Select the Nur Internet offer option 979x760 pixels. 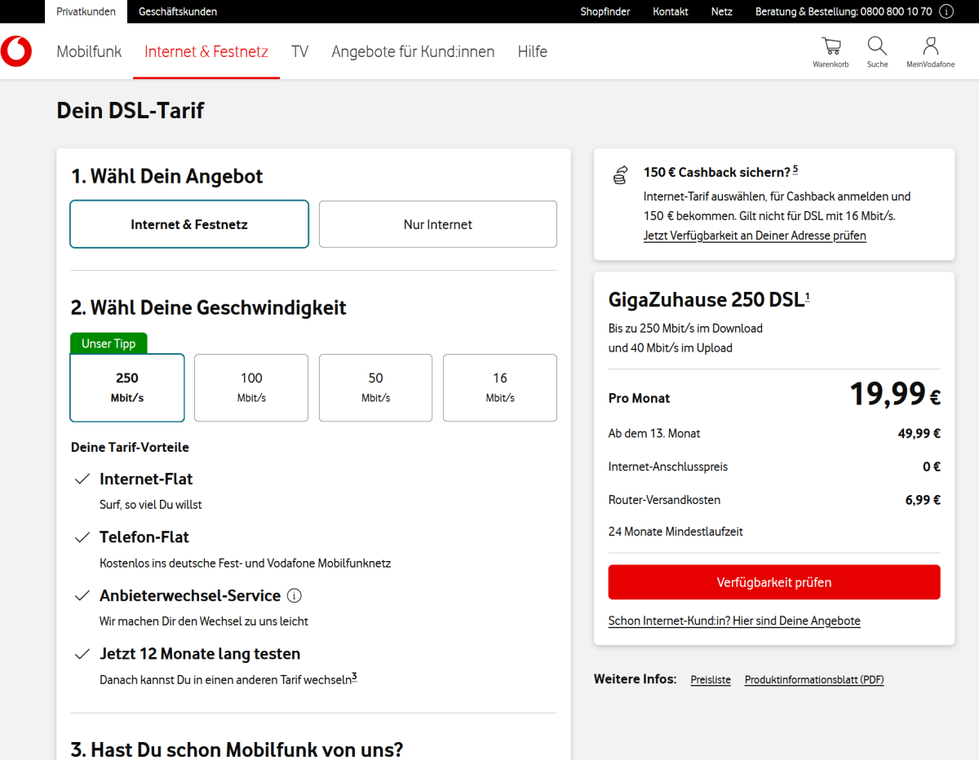pyautogui.click(x=438, y=224)
